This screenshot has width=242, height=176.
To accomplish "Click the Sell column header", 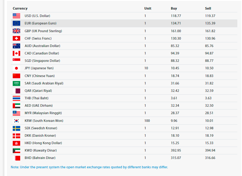I will [x=208, y=8].
